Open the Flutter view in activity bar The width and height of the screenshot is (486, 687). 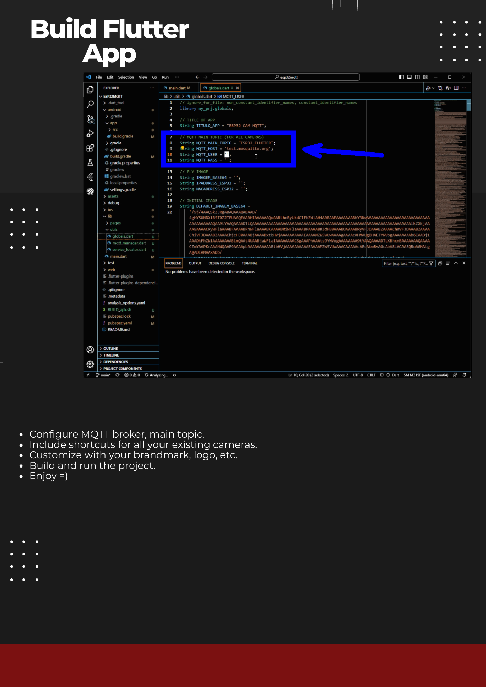tap(90, 177)
